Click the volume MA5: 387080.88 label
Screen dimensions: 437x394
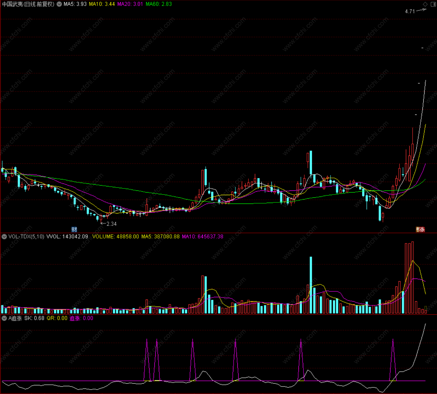point(161,237)
